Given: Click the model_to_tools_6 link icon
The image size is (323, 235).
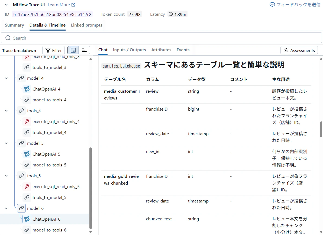Looking at the screenshot, I should point(27,230).
